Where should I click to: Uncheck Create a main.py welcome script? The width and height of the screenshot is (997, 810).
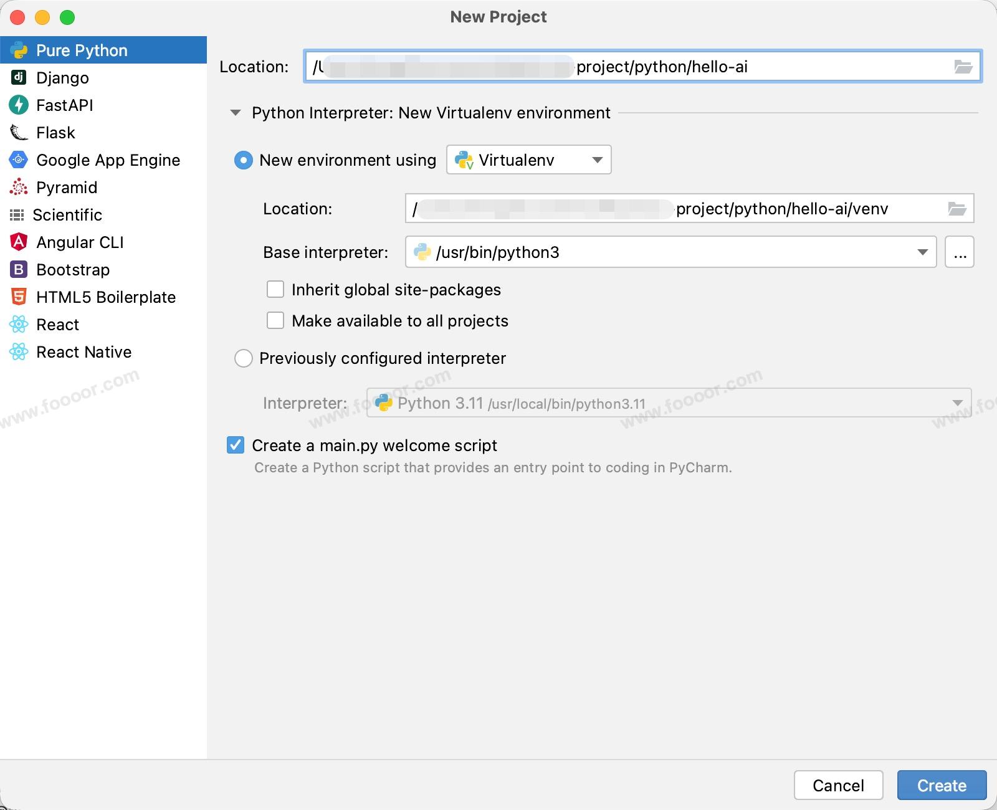(236, 445)
